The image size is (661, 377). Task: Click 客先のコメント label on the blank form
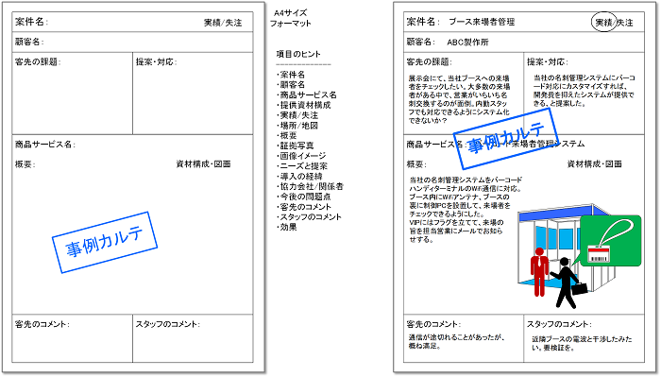tap(42, 324)
